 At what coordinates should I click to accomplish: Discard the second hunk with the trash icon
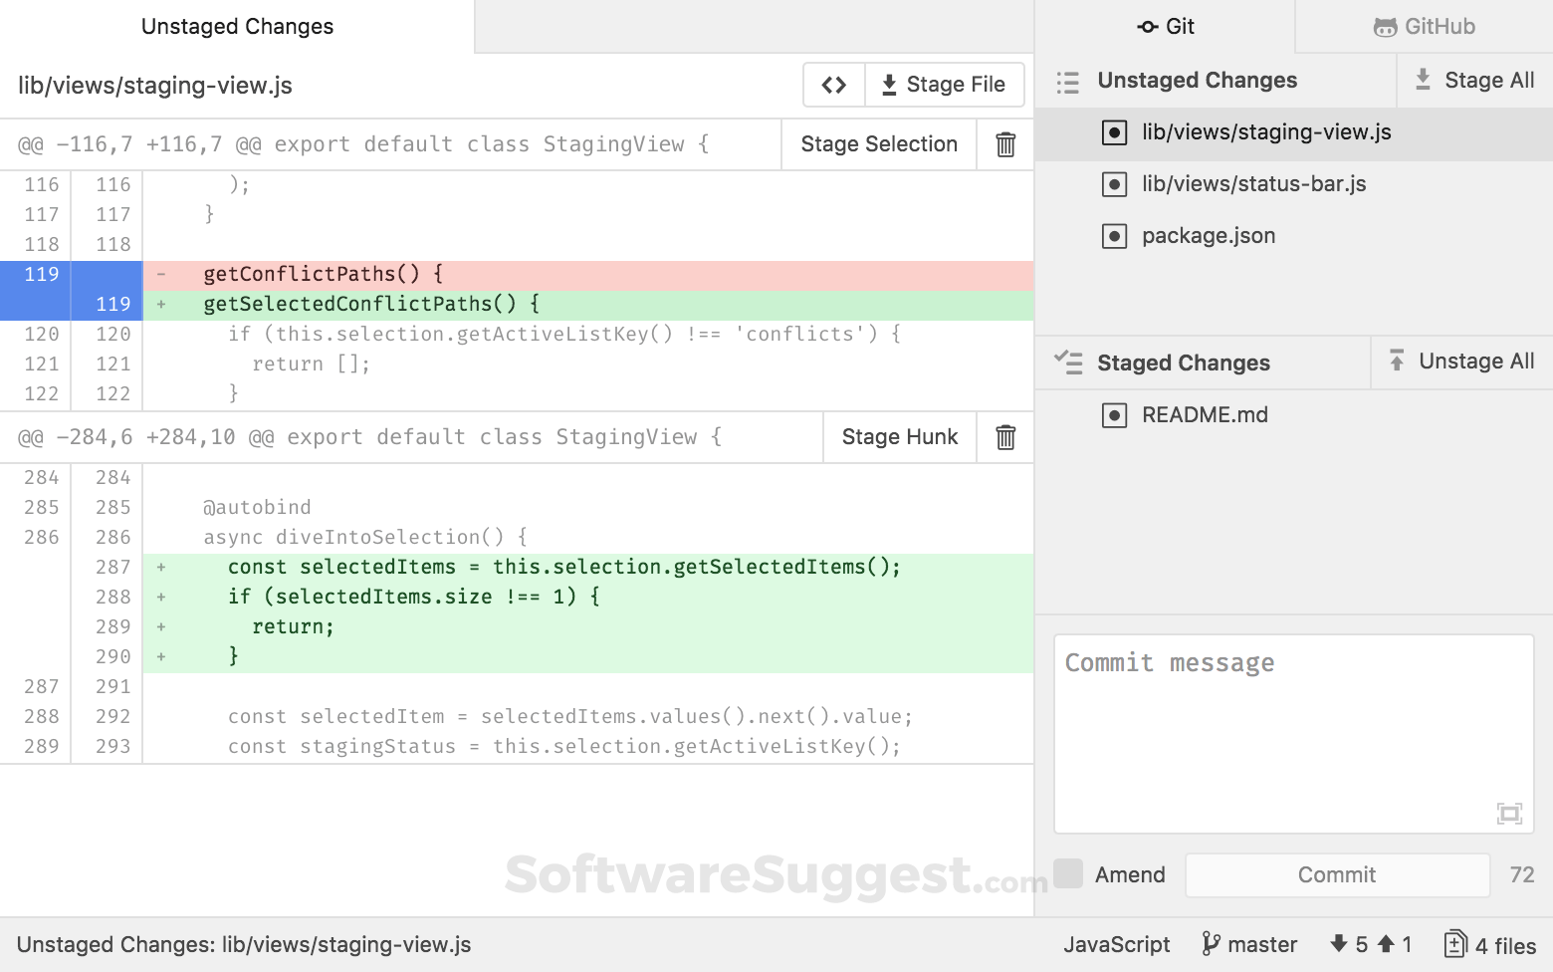coord(1005,437)
